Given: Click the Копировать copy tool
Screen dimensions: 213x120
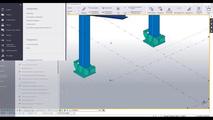Looking at the screenshot, I should pyautogui.click(x=93, y=8).
